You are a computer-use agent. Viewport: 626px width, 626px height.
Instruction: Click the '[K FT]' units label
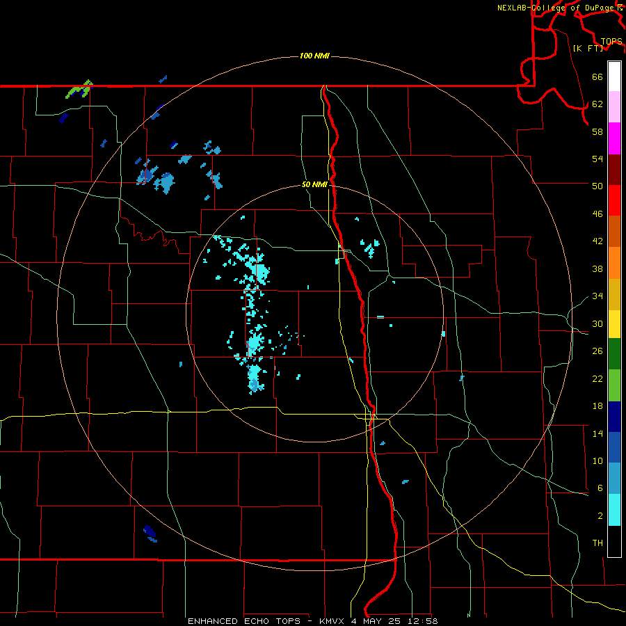tap(588, 48)
